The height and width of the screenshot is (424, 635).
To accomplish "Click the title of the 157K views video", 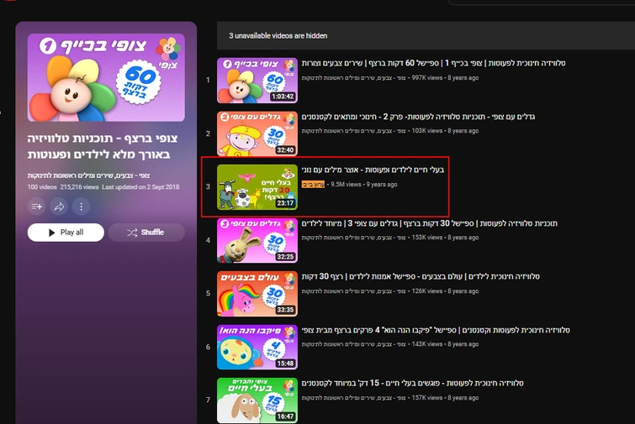I will (412, 383).
